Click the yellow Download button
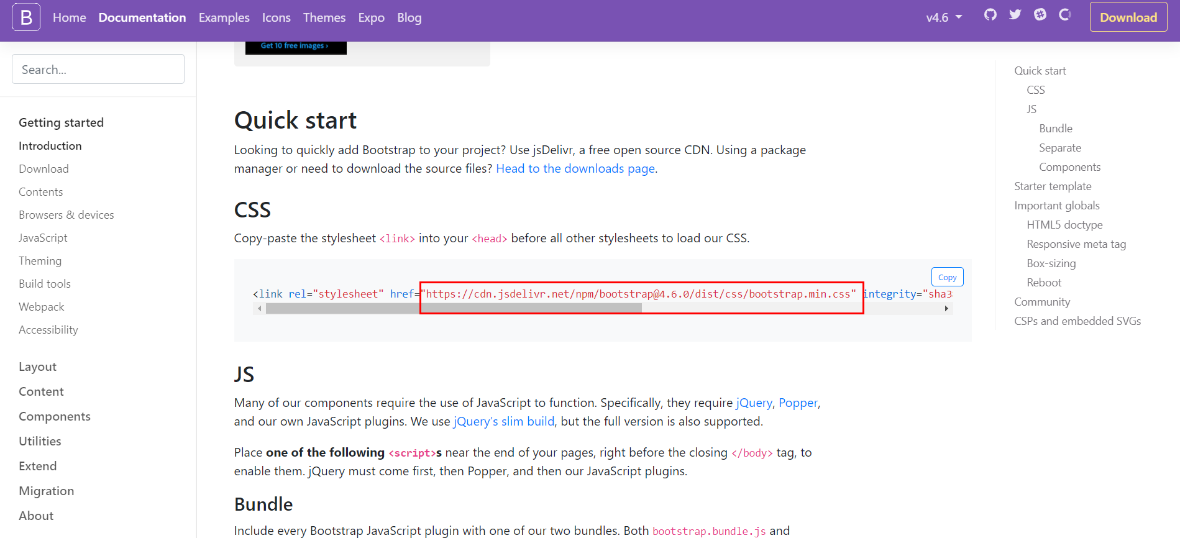This screenshot has height=538, width=1180. (x=1128, y=17)
